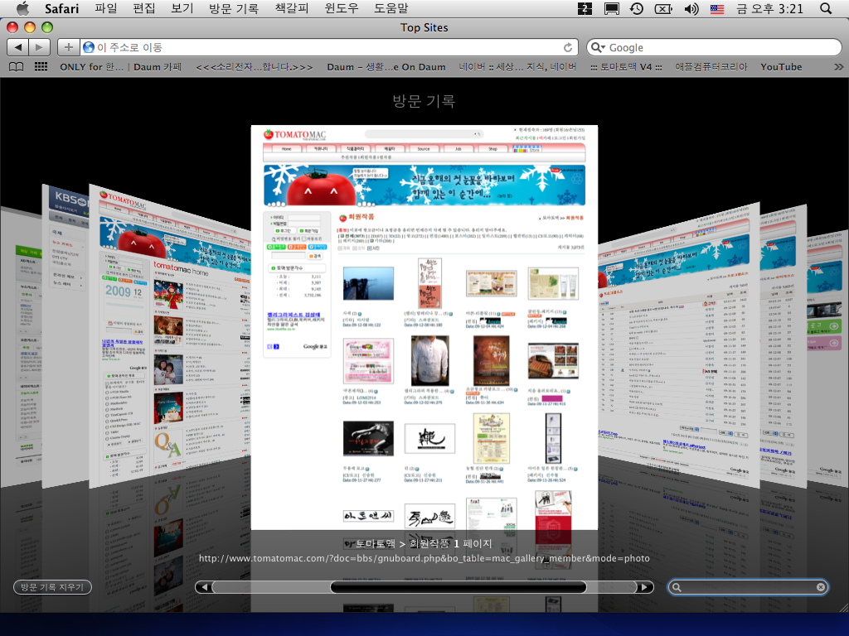Click the Back navigation arrow button
The height and width of the screenshot is (636, 849).
pos(18,47)
